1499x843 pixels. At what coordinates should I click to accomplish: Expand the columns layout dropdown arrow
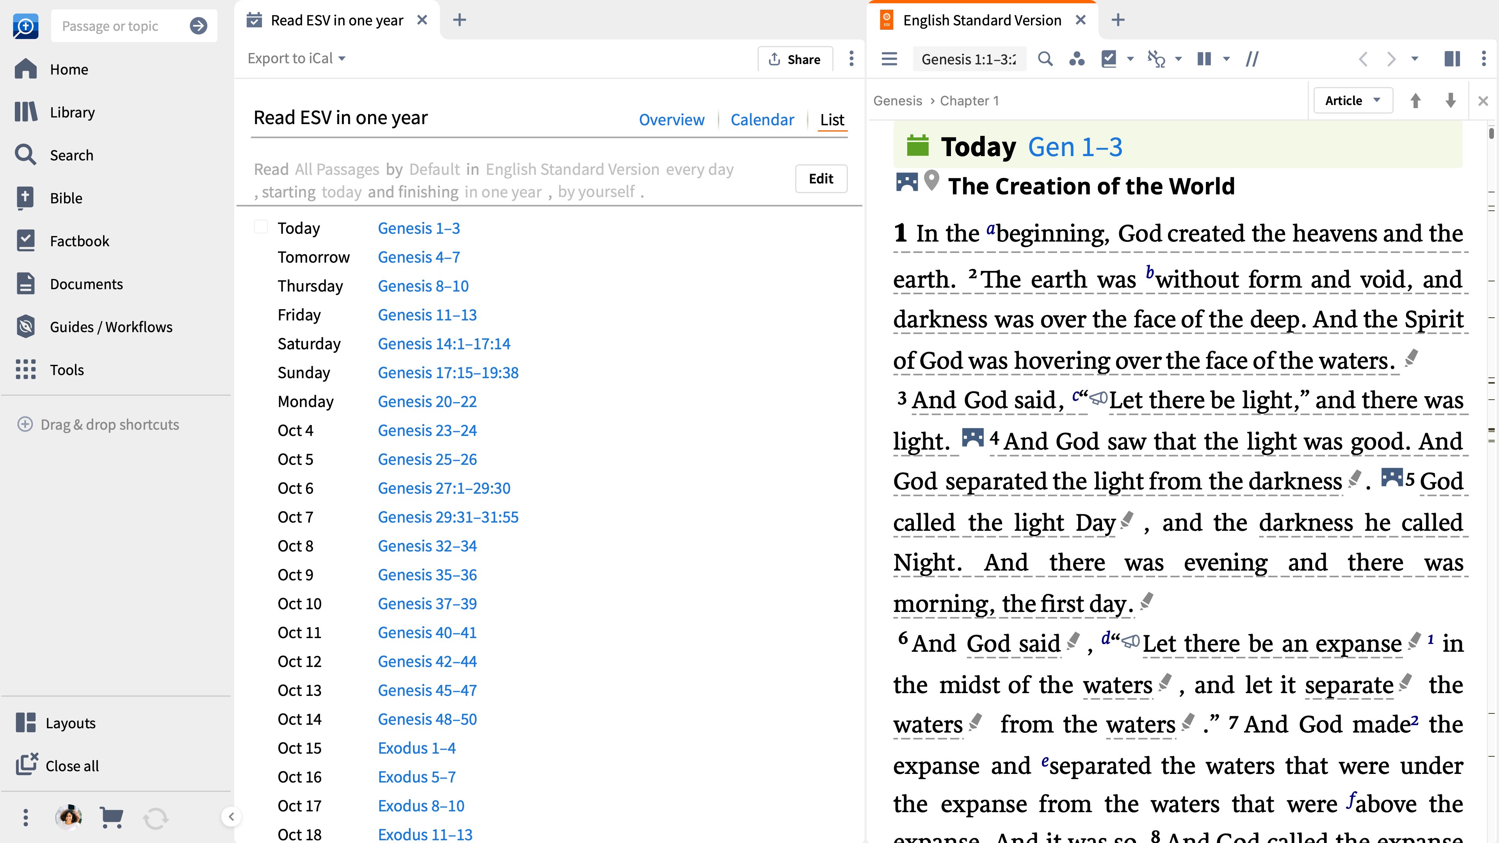[x=1227, y=59]
